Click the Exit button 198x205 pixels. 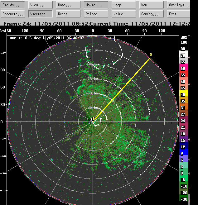coord(178,14)
